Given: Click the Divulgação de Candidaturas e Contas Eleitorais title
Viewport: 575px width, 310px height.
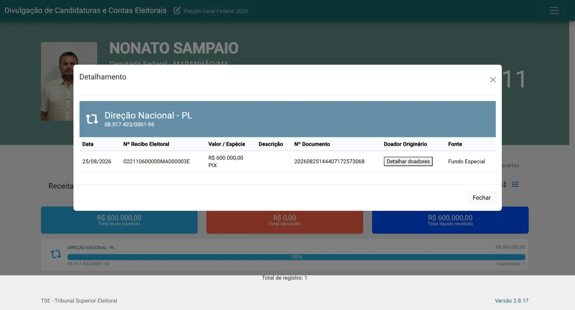Looking at the screenshot, I should tap(85, 10).
